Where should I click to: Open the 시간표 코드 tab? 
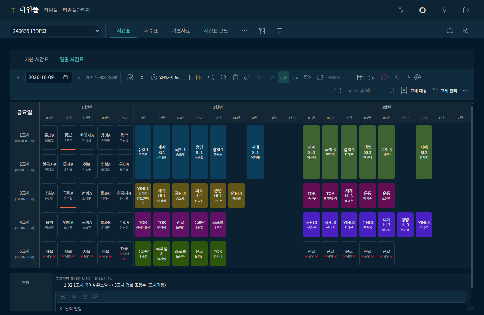click(x=216, y=31)
